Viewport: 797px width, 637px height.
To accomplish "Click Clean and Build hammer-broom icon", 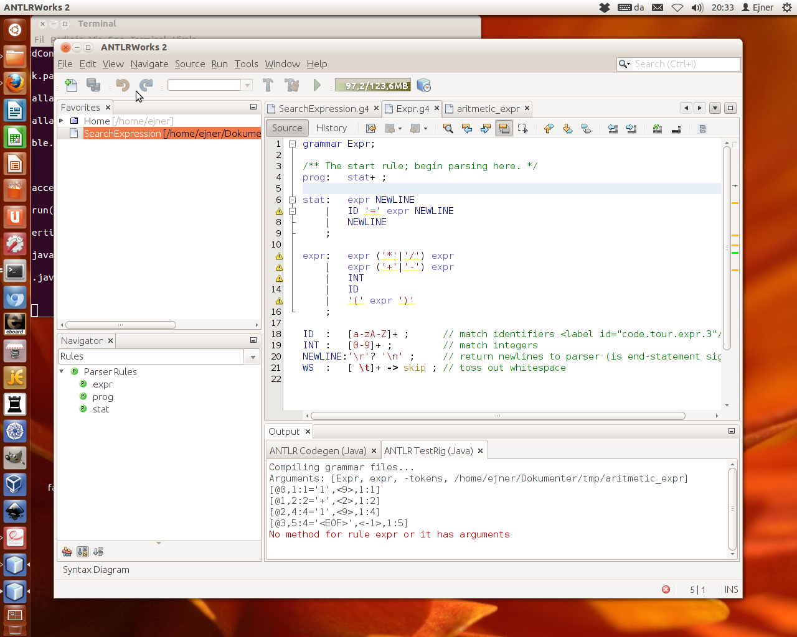I will (291, 85).
